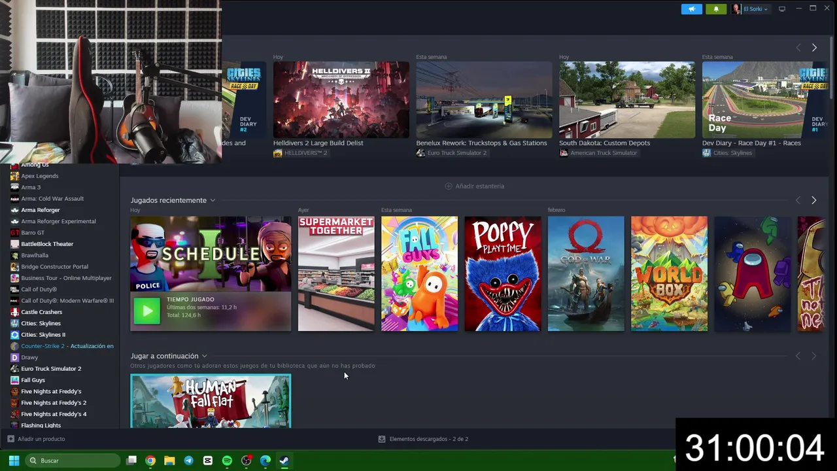This screenshot has width=837, height=471.
Task: Switch to Big Picture mode icon
Action: [x=781, y=9]
